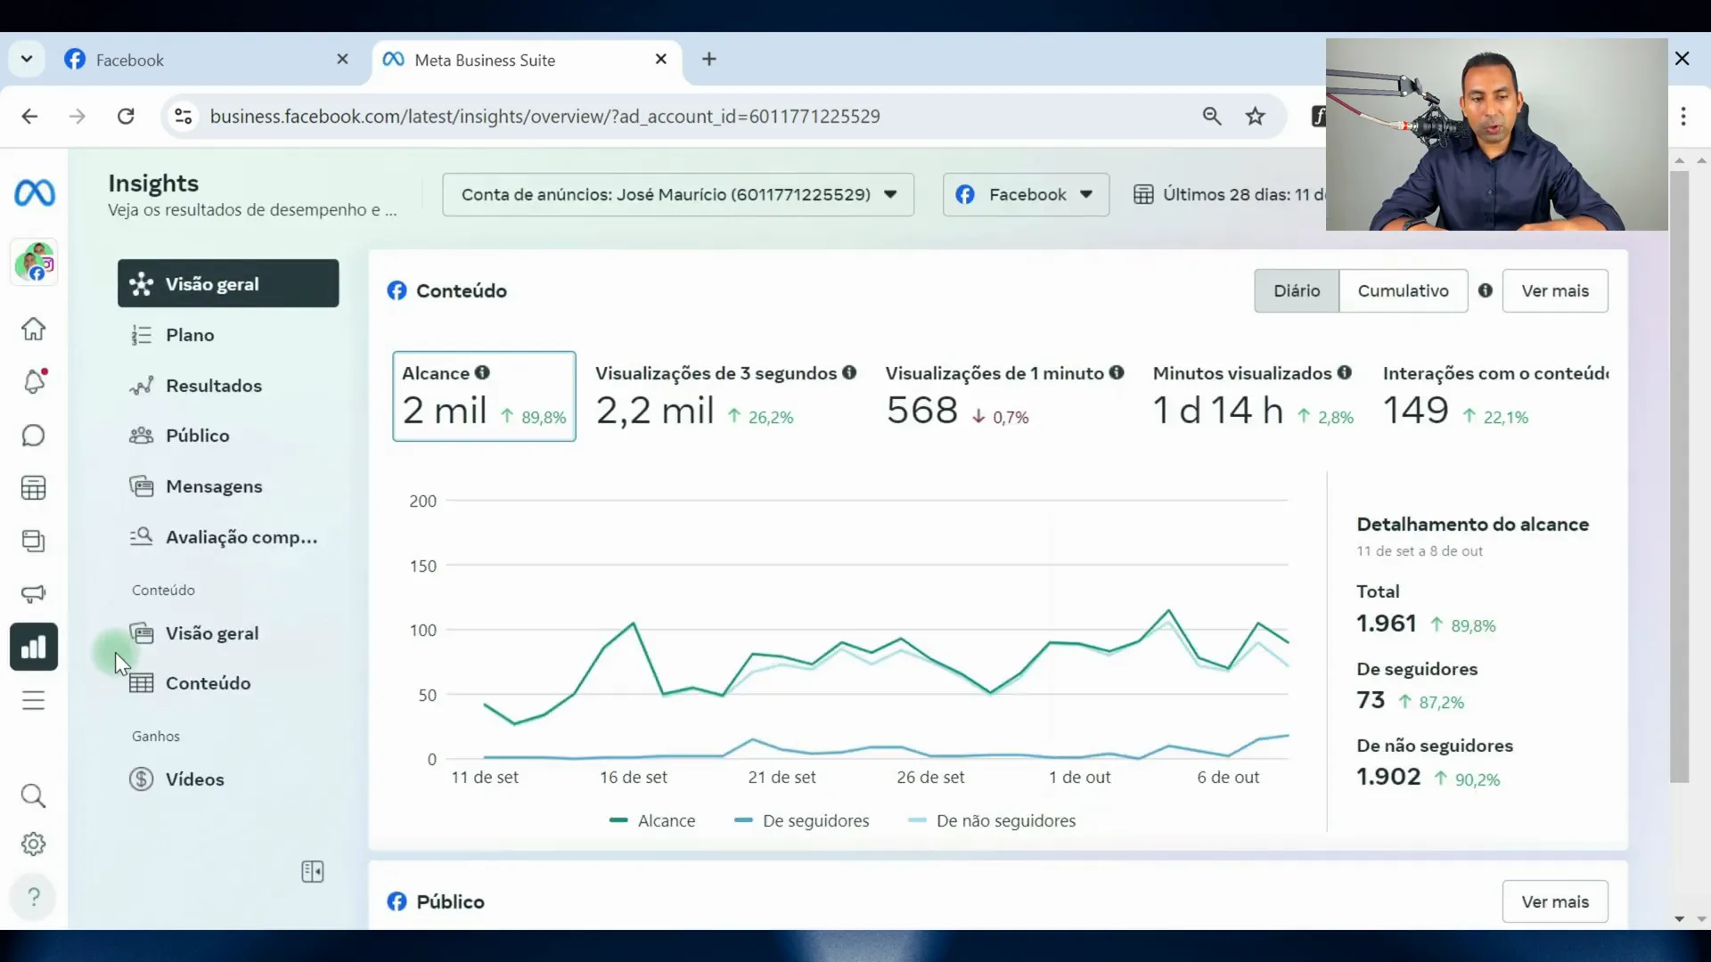Image resolution: width=1711 pixels, height=962 pixels.
Task: Collapse the Insights navigation panel icon
Action: pyautogui.click(x=313, y=871)
